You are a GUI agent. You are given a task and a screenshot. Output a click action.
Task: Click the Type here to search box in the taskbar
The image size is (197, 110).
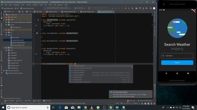(x=28, y=107)
